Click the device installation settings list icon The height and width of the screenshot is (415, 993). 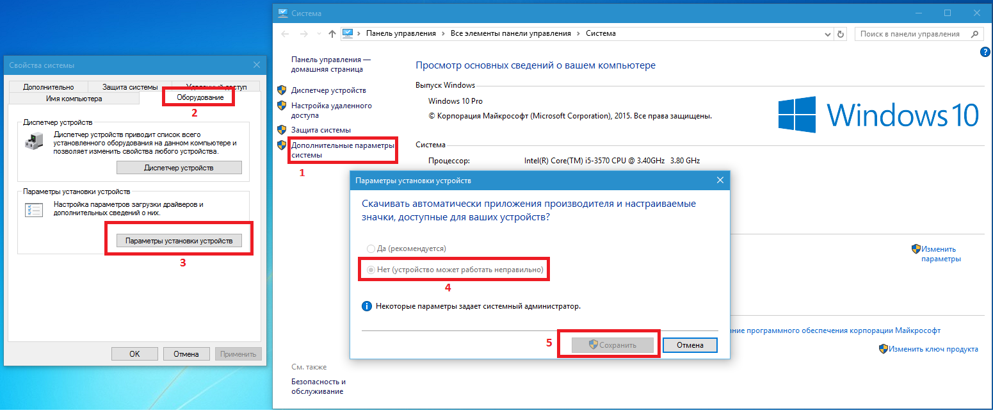click(33, 209)
